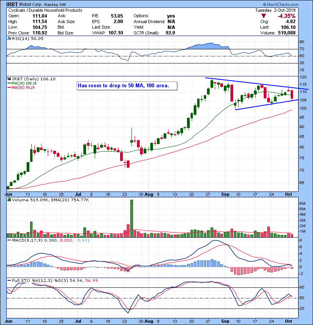Screen dimensions: 313x325
Task: Click the tallest green volume bar
Action: (x=131, y=218)
